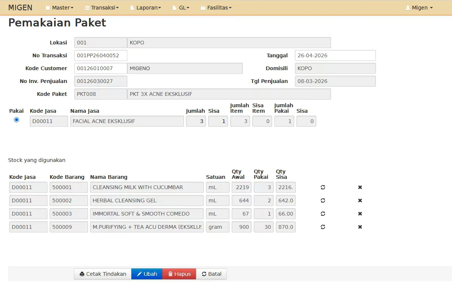Click the Pemakaian Paket page heading
Viewport: 452px width, 282px height.
[57, 23]
